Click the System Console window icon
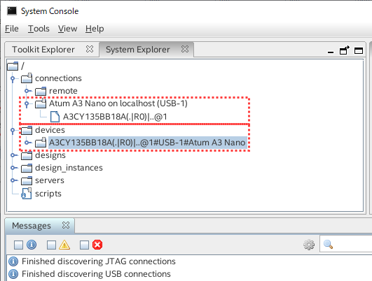Image resolution: width=372 pixels, height=281 pixels. pyautogui.click(x=12, y=11)
